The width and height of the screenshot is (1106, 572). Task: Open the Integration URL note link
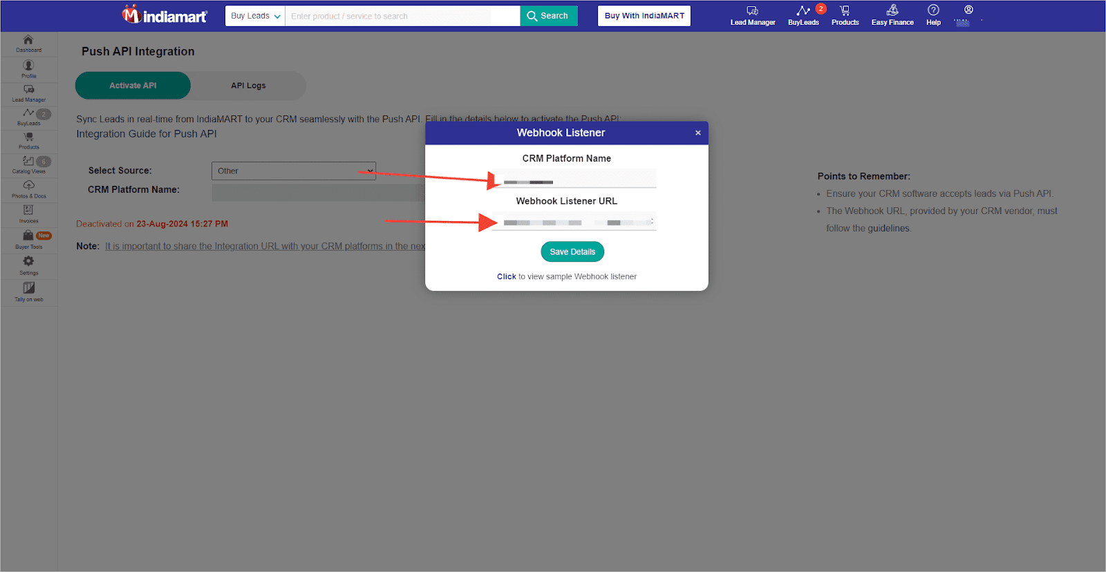[x=265, y=246]
